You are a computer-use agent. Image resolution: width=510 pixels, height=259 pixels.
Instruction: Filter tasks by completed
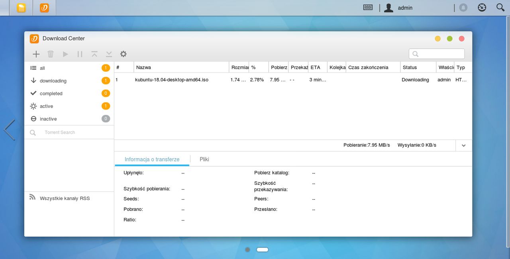[x=69, y=94]
